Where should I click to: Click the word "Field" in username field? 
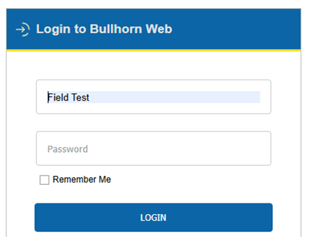58,97
